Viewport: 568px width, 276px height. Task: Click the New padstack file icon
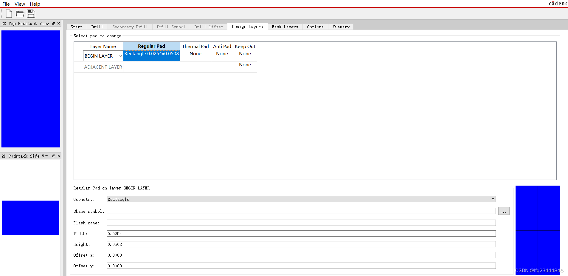click(x=9, y=14)
